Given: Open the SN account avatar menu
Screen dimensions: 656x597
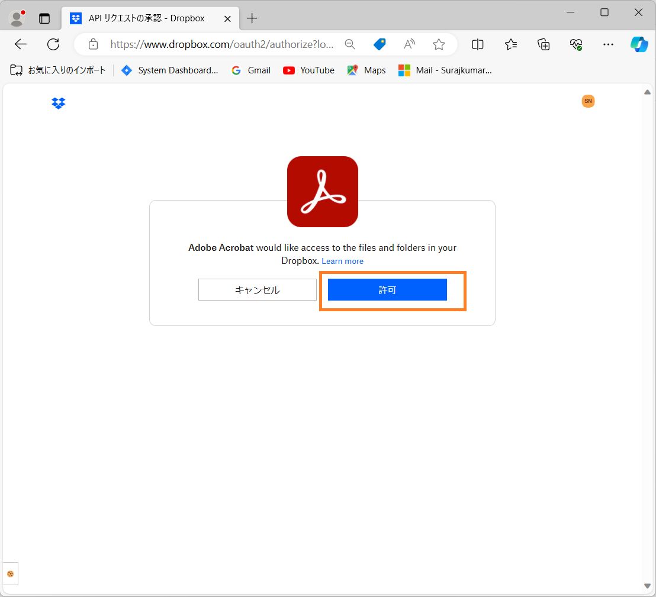Looking at the screenshot, I should [x=588, y=101].
